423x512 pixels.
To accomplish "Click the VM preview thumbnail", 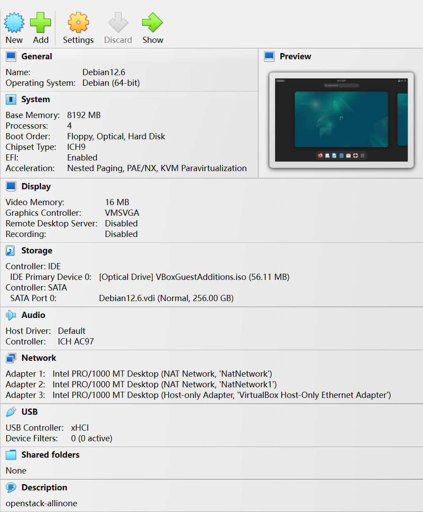I will tap(341, 120).
